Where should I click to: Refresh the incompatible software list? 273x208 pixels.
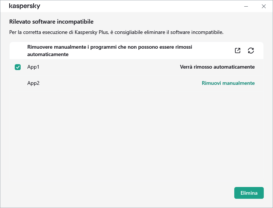click(251, 51)
